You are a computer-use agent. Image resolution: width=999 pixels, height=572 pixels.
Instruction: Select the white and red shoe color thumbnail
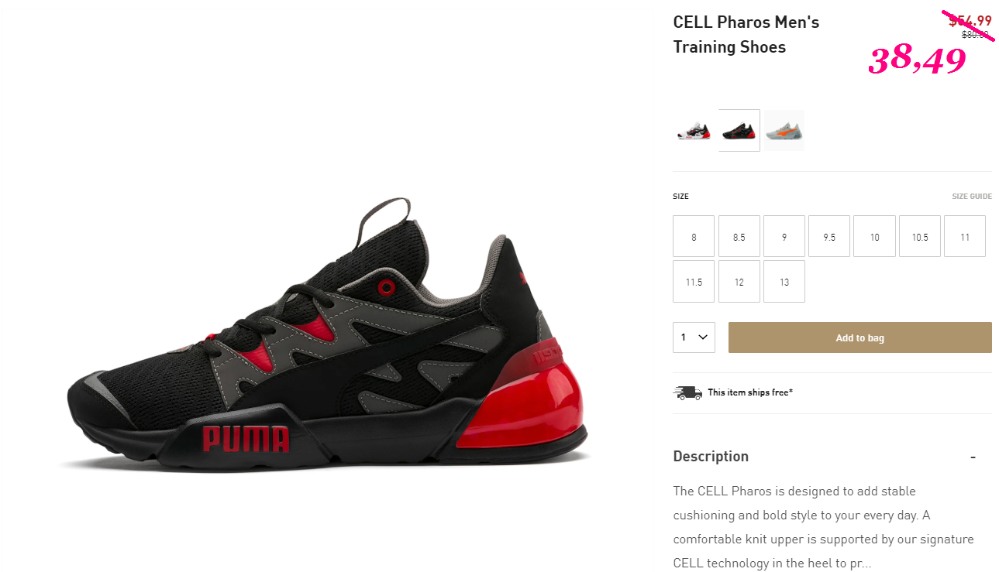coord(694,130)
